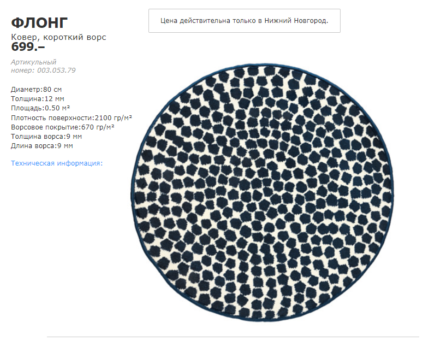Click the Плотность поверхности:2100 гр/м² line

(71, 118)
